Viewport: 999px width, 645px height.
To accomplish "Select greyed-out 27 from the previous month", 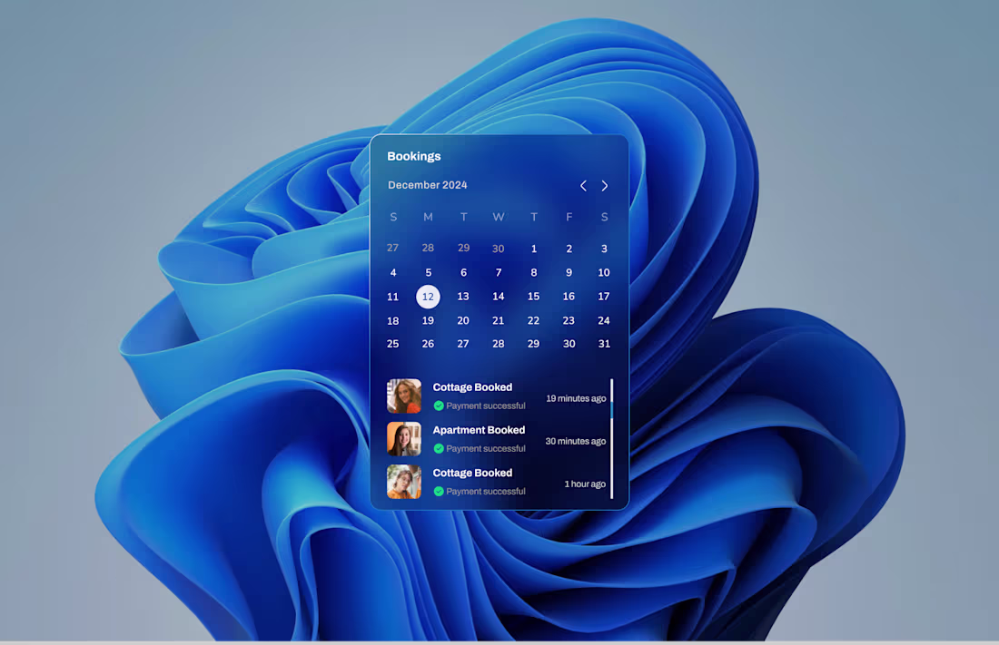I will click(x=393, y=248).
